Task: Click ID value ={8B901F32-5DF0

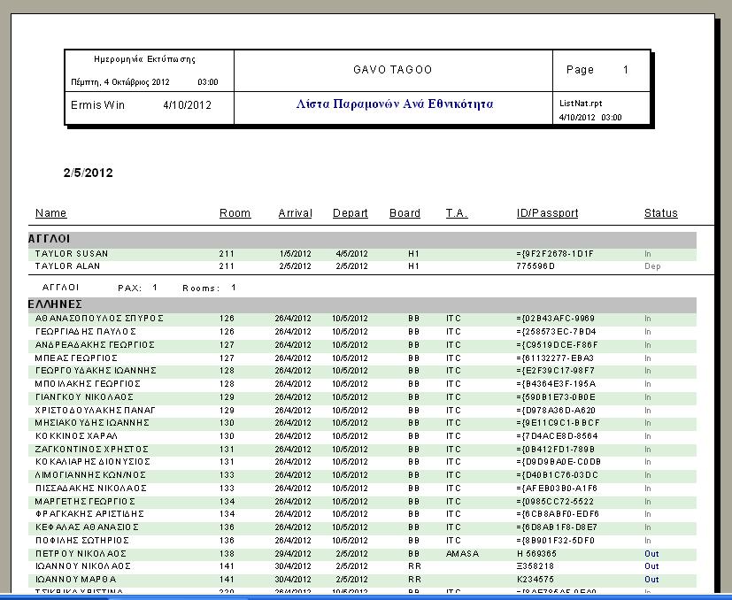Action: 556,541
